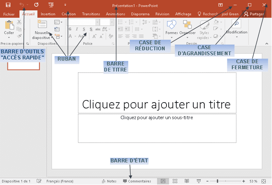Screen dimensions: 272x185
Task: Click the Coller paste clipboard icon
Action: 9,25
